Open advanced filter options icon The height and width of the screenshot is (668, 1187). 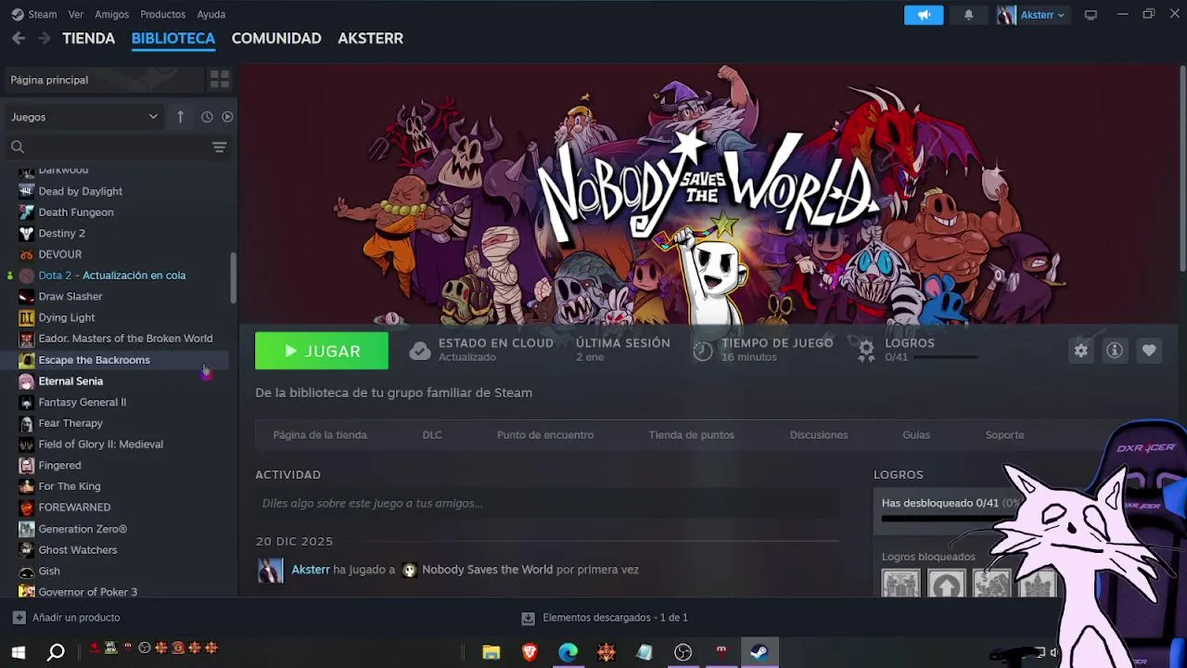(x=220, y=147)
